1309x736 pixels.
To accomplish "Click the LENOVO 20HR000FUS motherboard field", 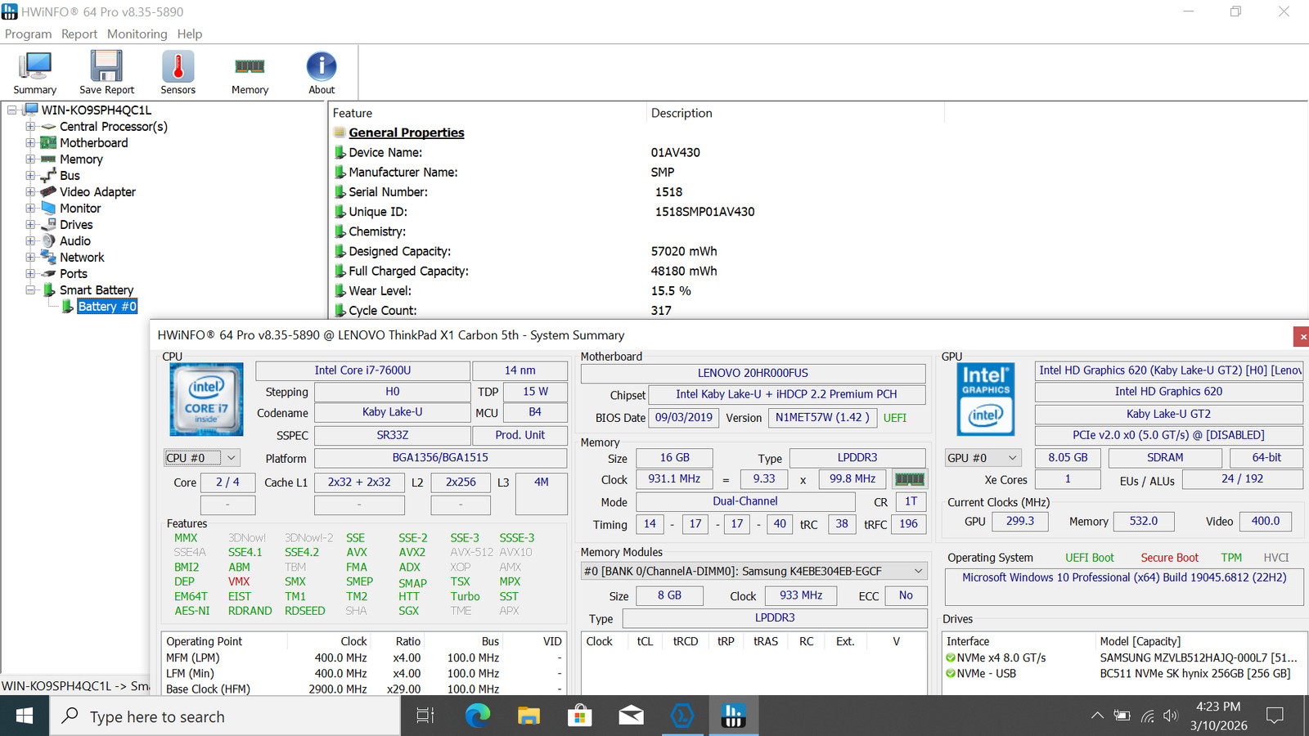I will 753,374.
